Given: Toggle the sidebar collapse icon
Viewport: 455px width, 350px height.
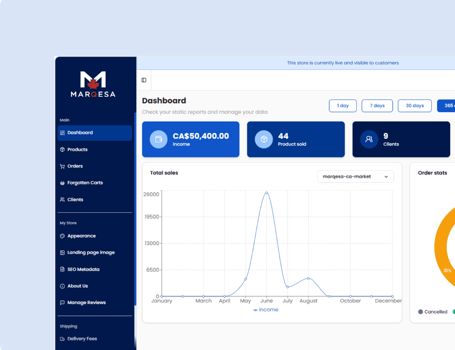Looking at the screenshot, I should coord(144,80).
